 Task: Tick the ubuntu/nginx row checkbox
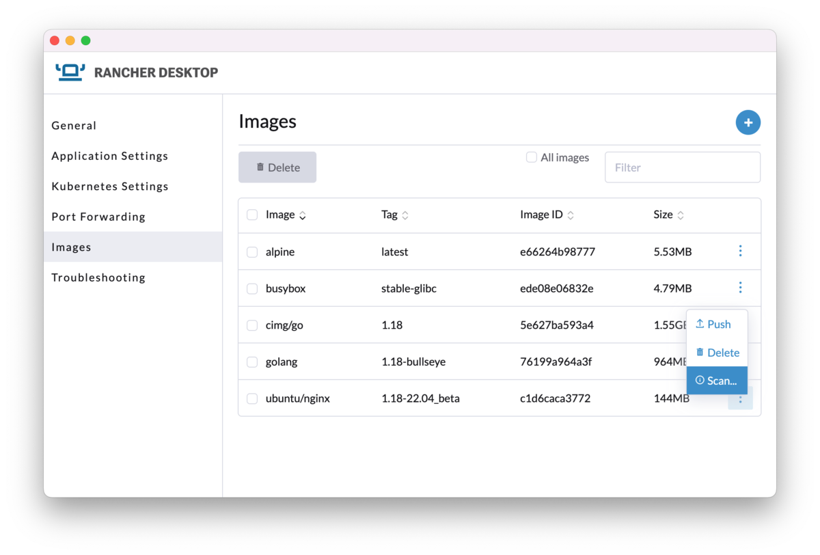point(252,398)
